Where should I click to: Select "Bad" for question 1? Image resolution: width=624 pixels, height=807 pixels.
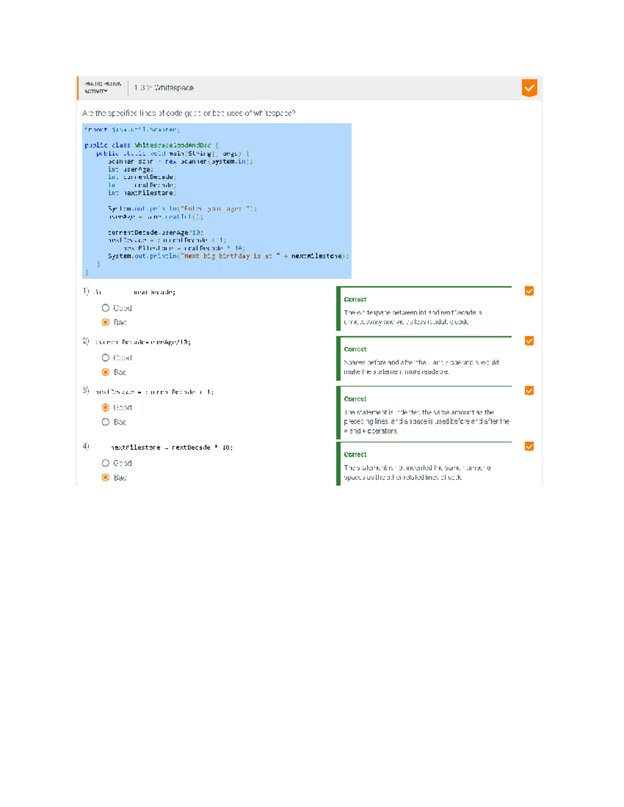106,322
